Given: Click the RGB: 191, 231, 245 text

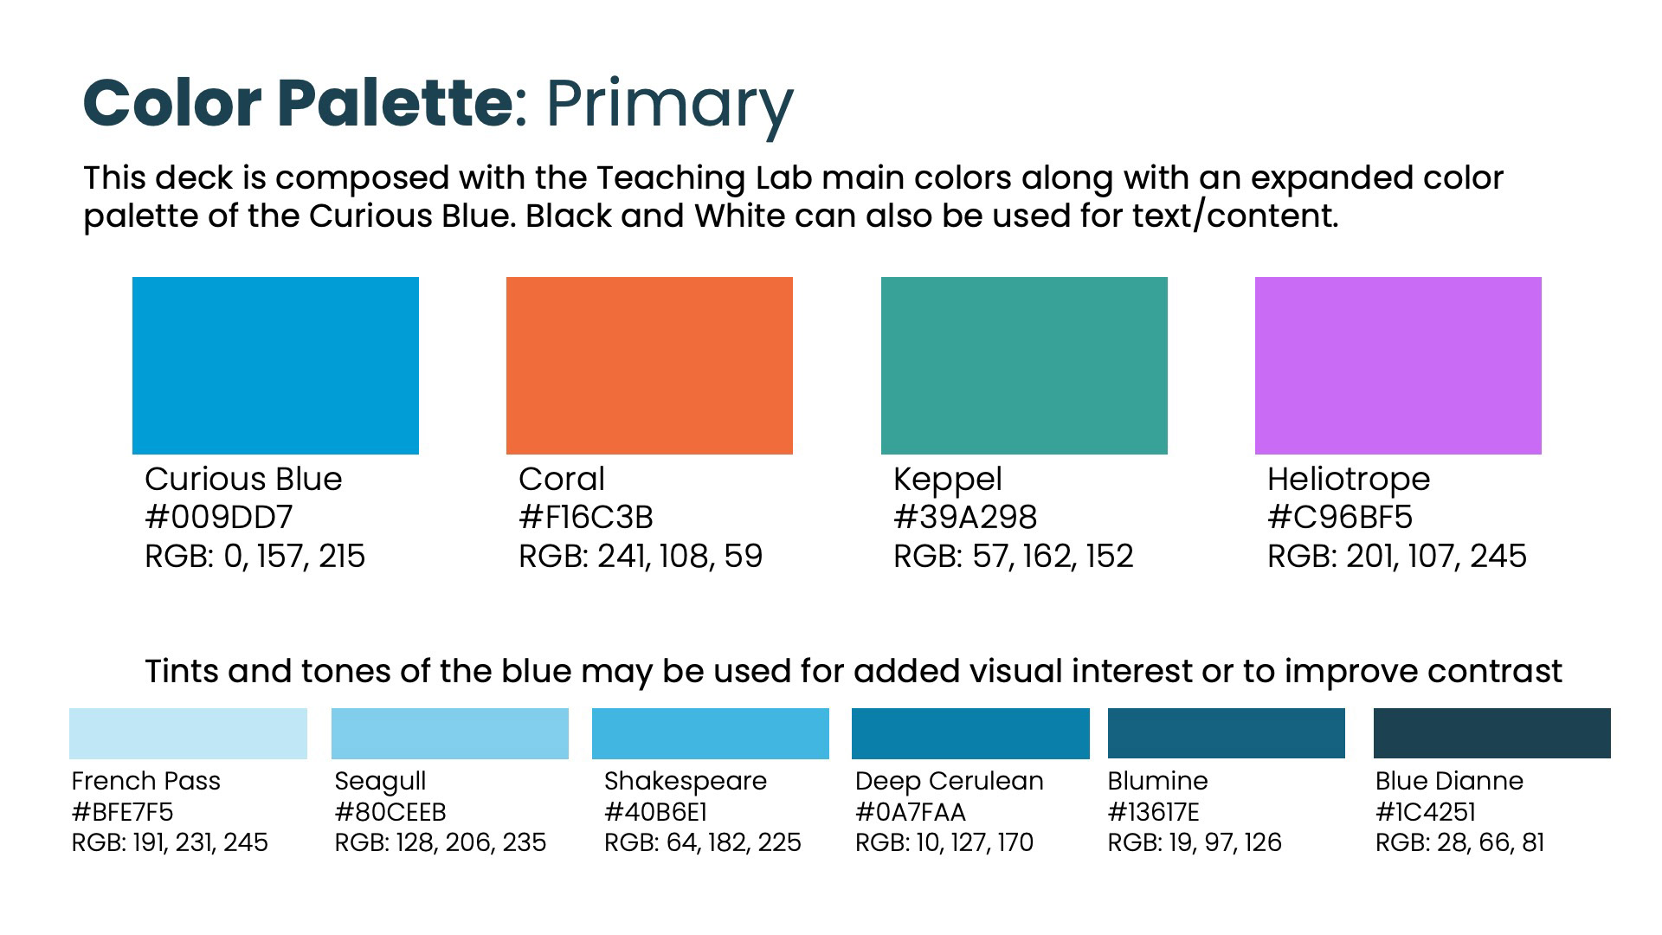Looking at the screenshot, I should click(170, 842).
